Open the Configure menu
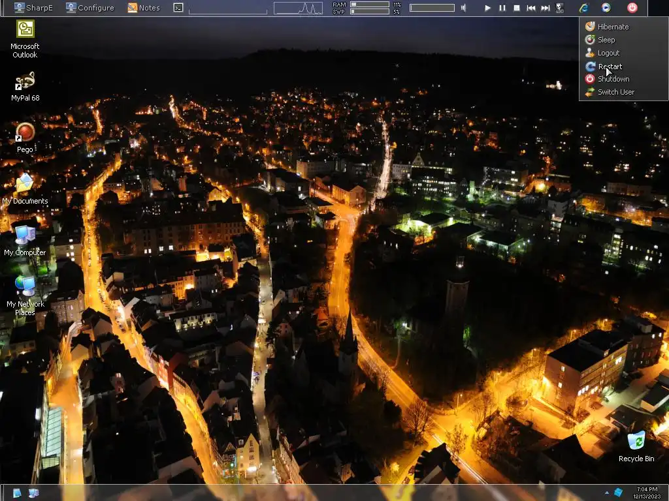The image size is (669, 501). [x=90, y=8]
